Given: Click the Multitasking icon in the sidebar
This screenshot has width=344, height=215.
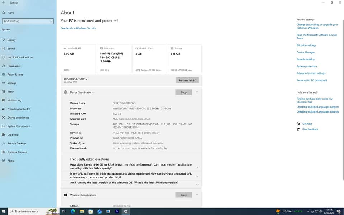Looking at the screenshot, I should (x=3, y=100).
